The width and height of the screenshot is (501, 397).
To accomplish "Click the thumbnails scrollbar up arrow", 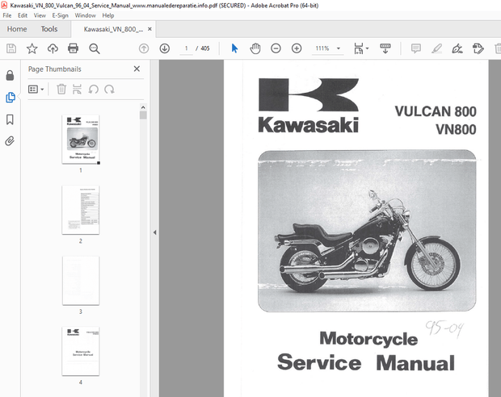I will 143,107.
